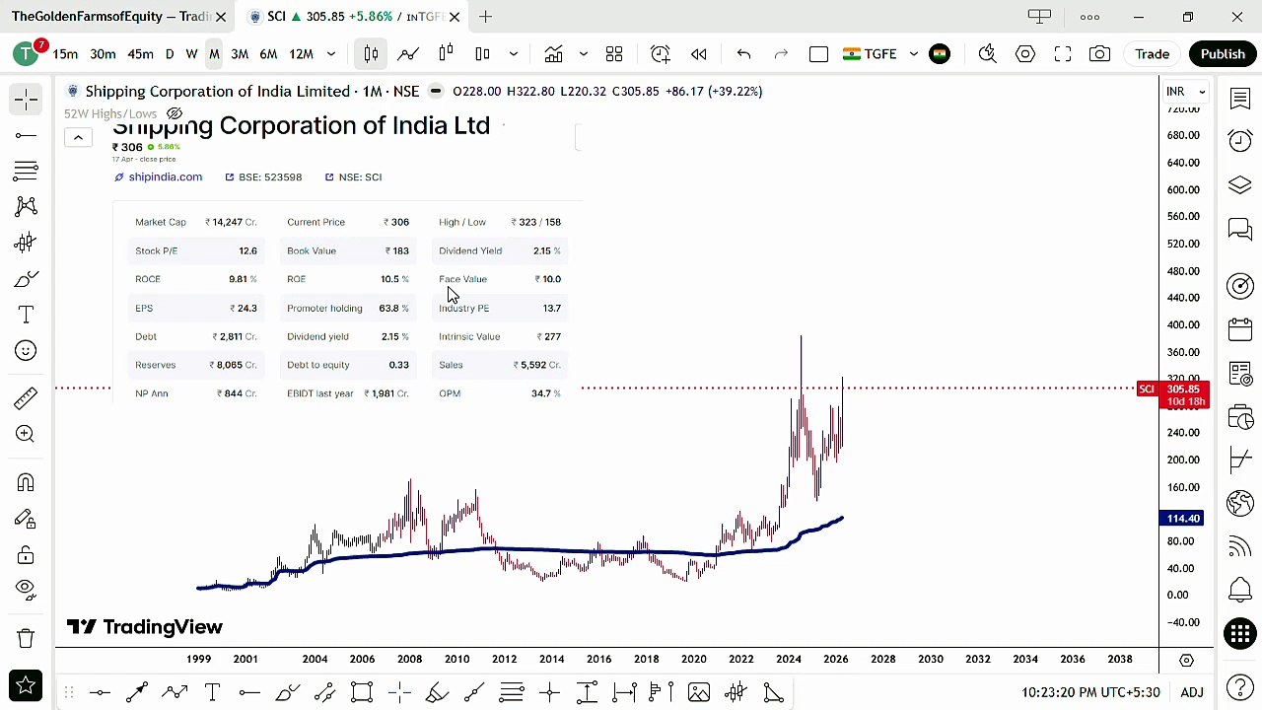Delete drawings with the trash icon

point(26,638)
